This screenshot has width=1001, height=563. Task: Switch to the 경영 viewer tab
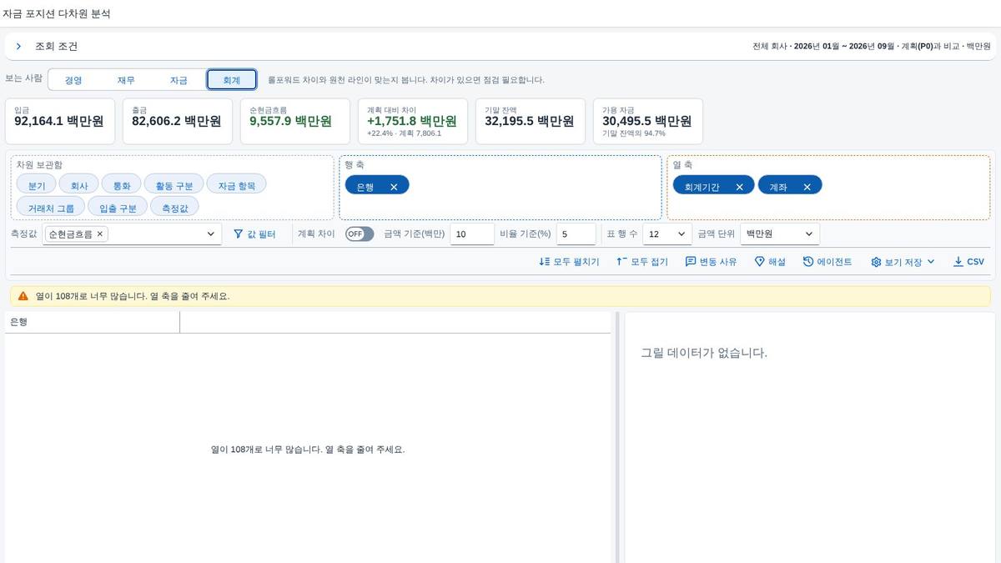click(x=73, y=80)
